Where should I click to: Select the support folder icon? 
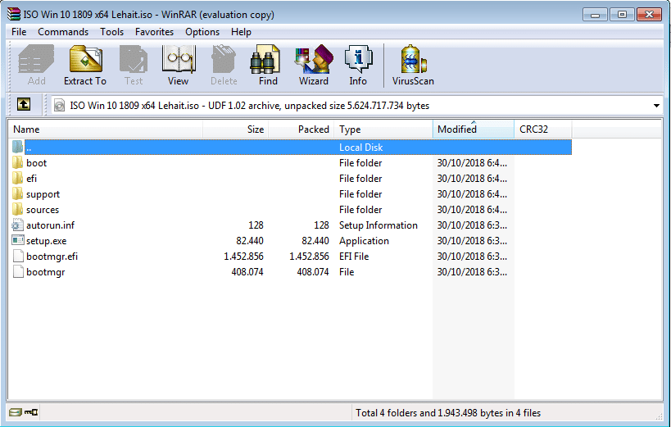point(17,194)
